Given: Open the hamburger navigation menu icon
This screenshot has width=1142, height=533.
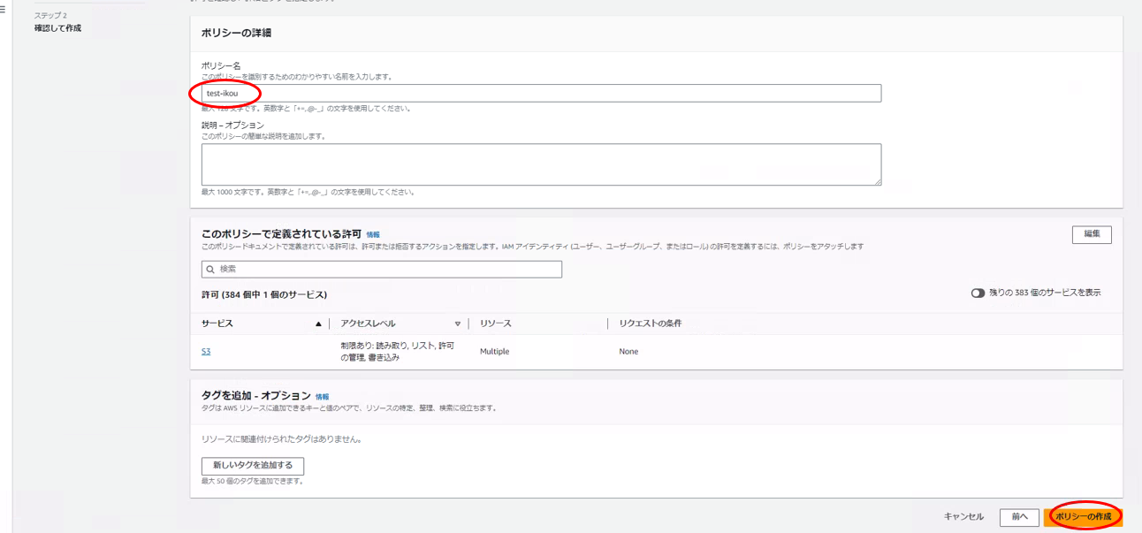Looking at the screenshot, I should point(4,11).
